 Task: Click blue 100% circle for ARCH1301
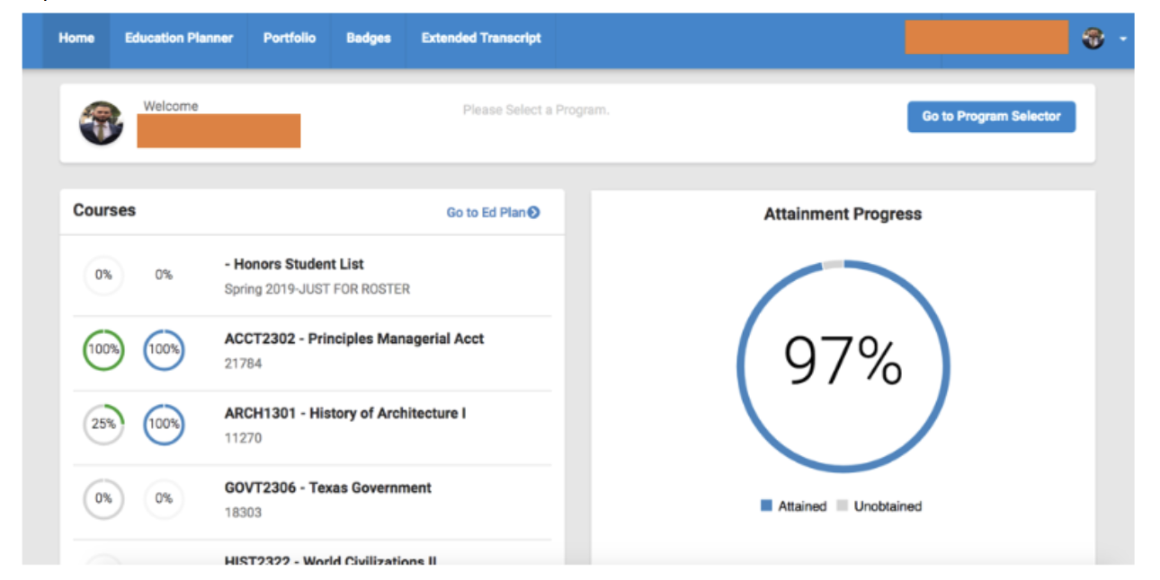tap(164, 425)
